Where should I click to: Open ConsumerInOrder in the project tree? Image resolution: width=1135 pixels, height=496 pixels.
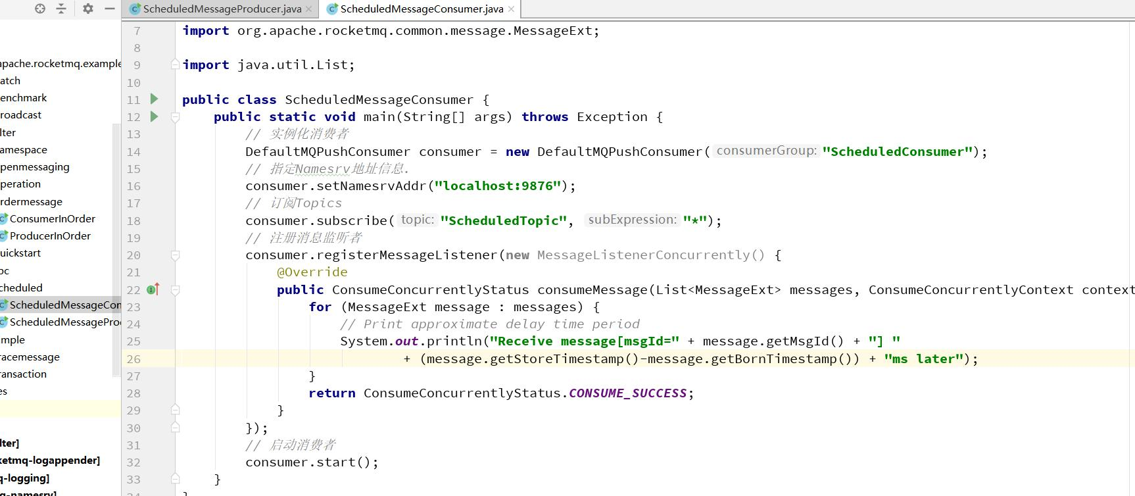(x=52, y=218)
